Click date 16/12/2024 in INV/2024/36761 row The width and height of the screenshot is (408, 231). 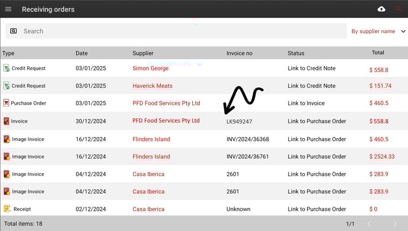(91, 156)
